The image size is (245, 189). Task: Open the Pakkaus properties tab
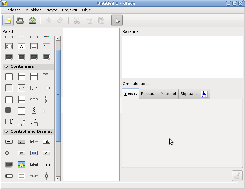pyautogui.click(x=148, y=94)
